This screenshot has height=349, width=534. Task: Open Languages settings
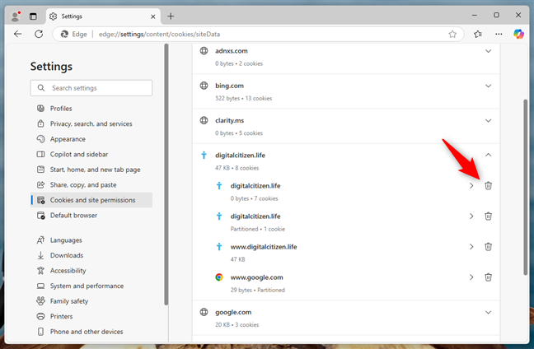click(91, 240)
